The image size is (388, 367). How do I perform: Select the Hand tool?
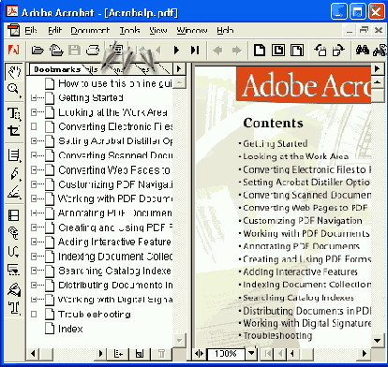pos(14,71)
